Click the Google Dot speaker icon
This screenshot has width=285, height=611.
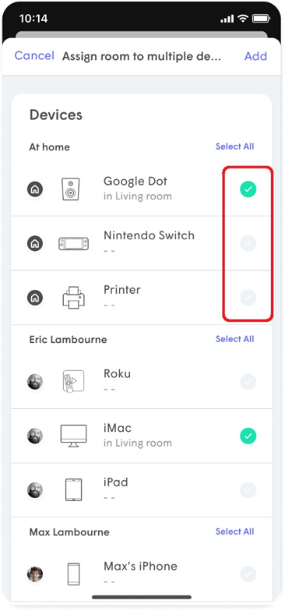(71, 189)
